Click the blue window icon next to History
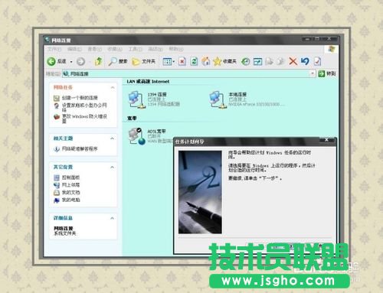 257,61
